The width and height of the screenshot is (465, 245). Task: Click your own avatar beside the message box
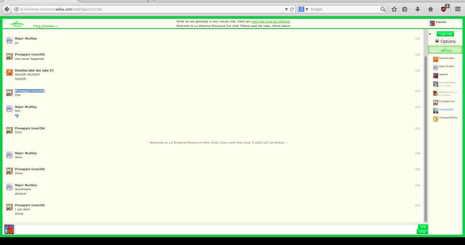click(9, 229)
